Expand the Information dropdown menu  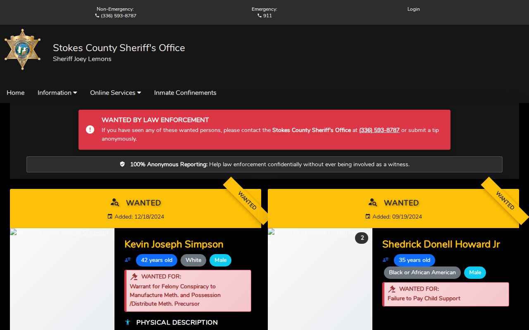57,92
